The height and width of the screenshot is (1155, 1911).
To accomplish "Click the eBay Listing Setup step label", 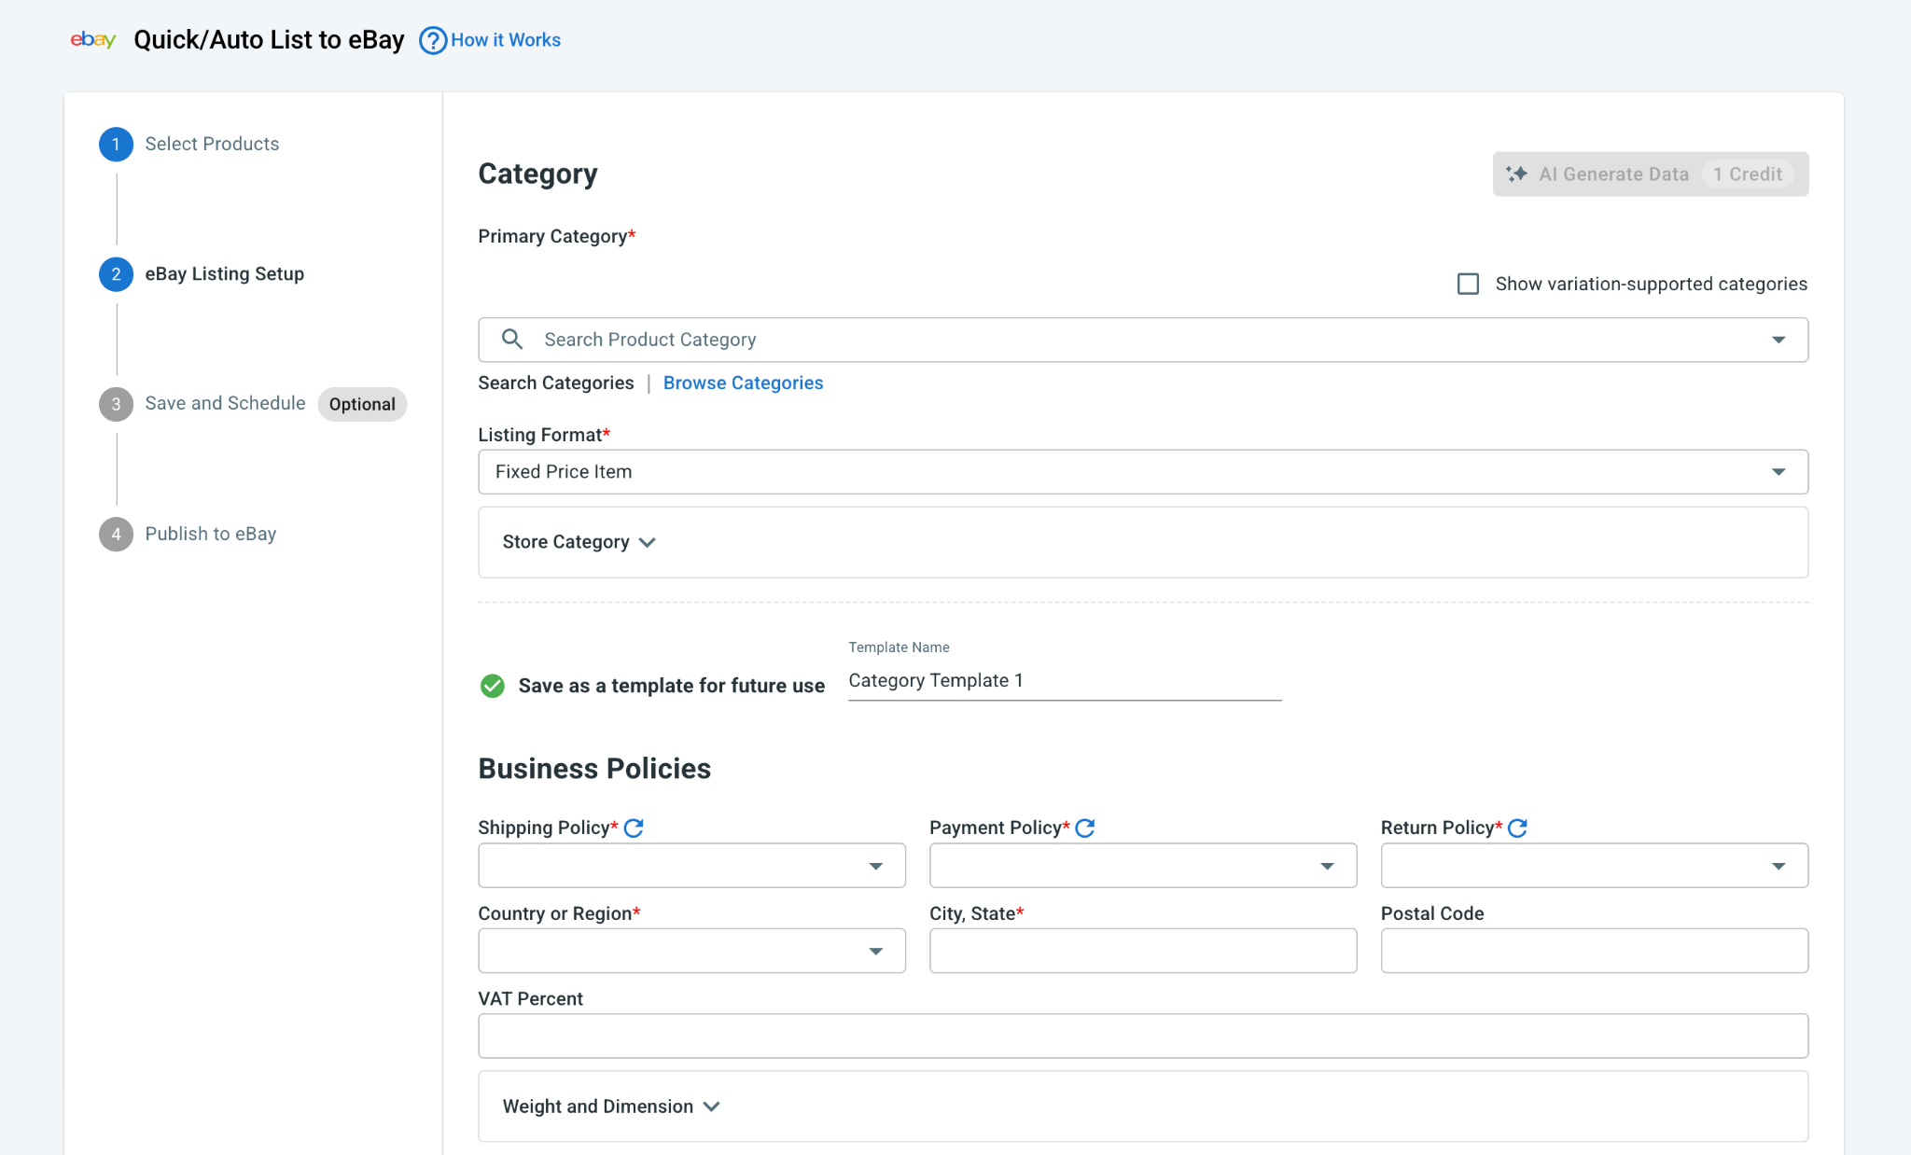I will click(x=224, y=273).
